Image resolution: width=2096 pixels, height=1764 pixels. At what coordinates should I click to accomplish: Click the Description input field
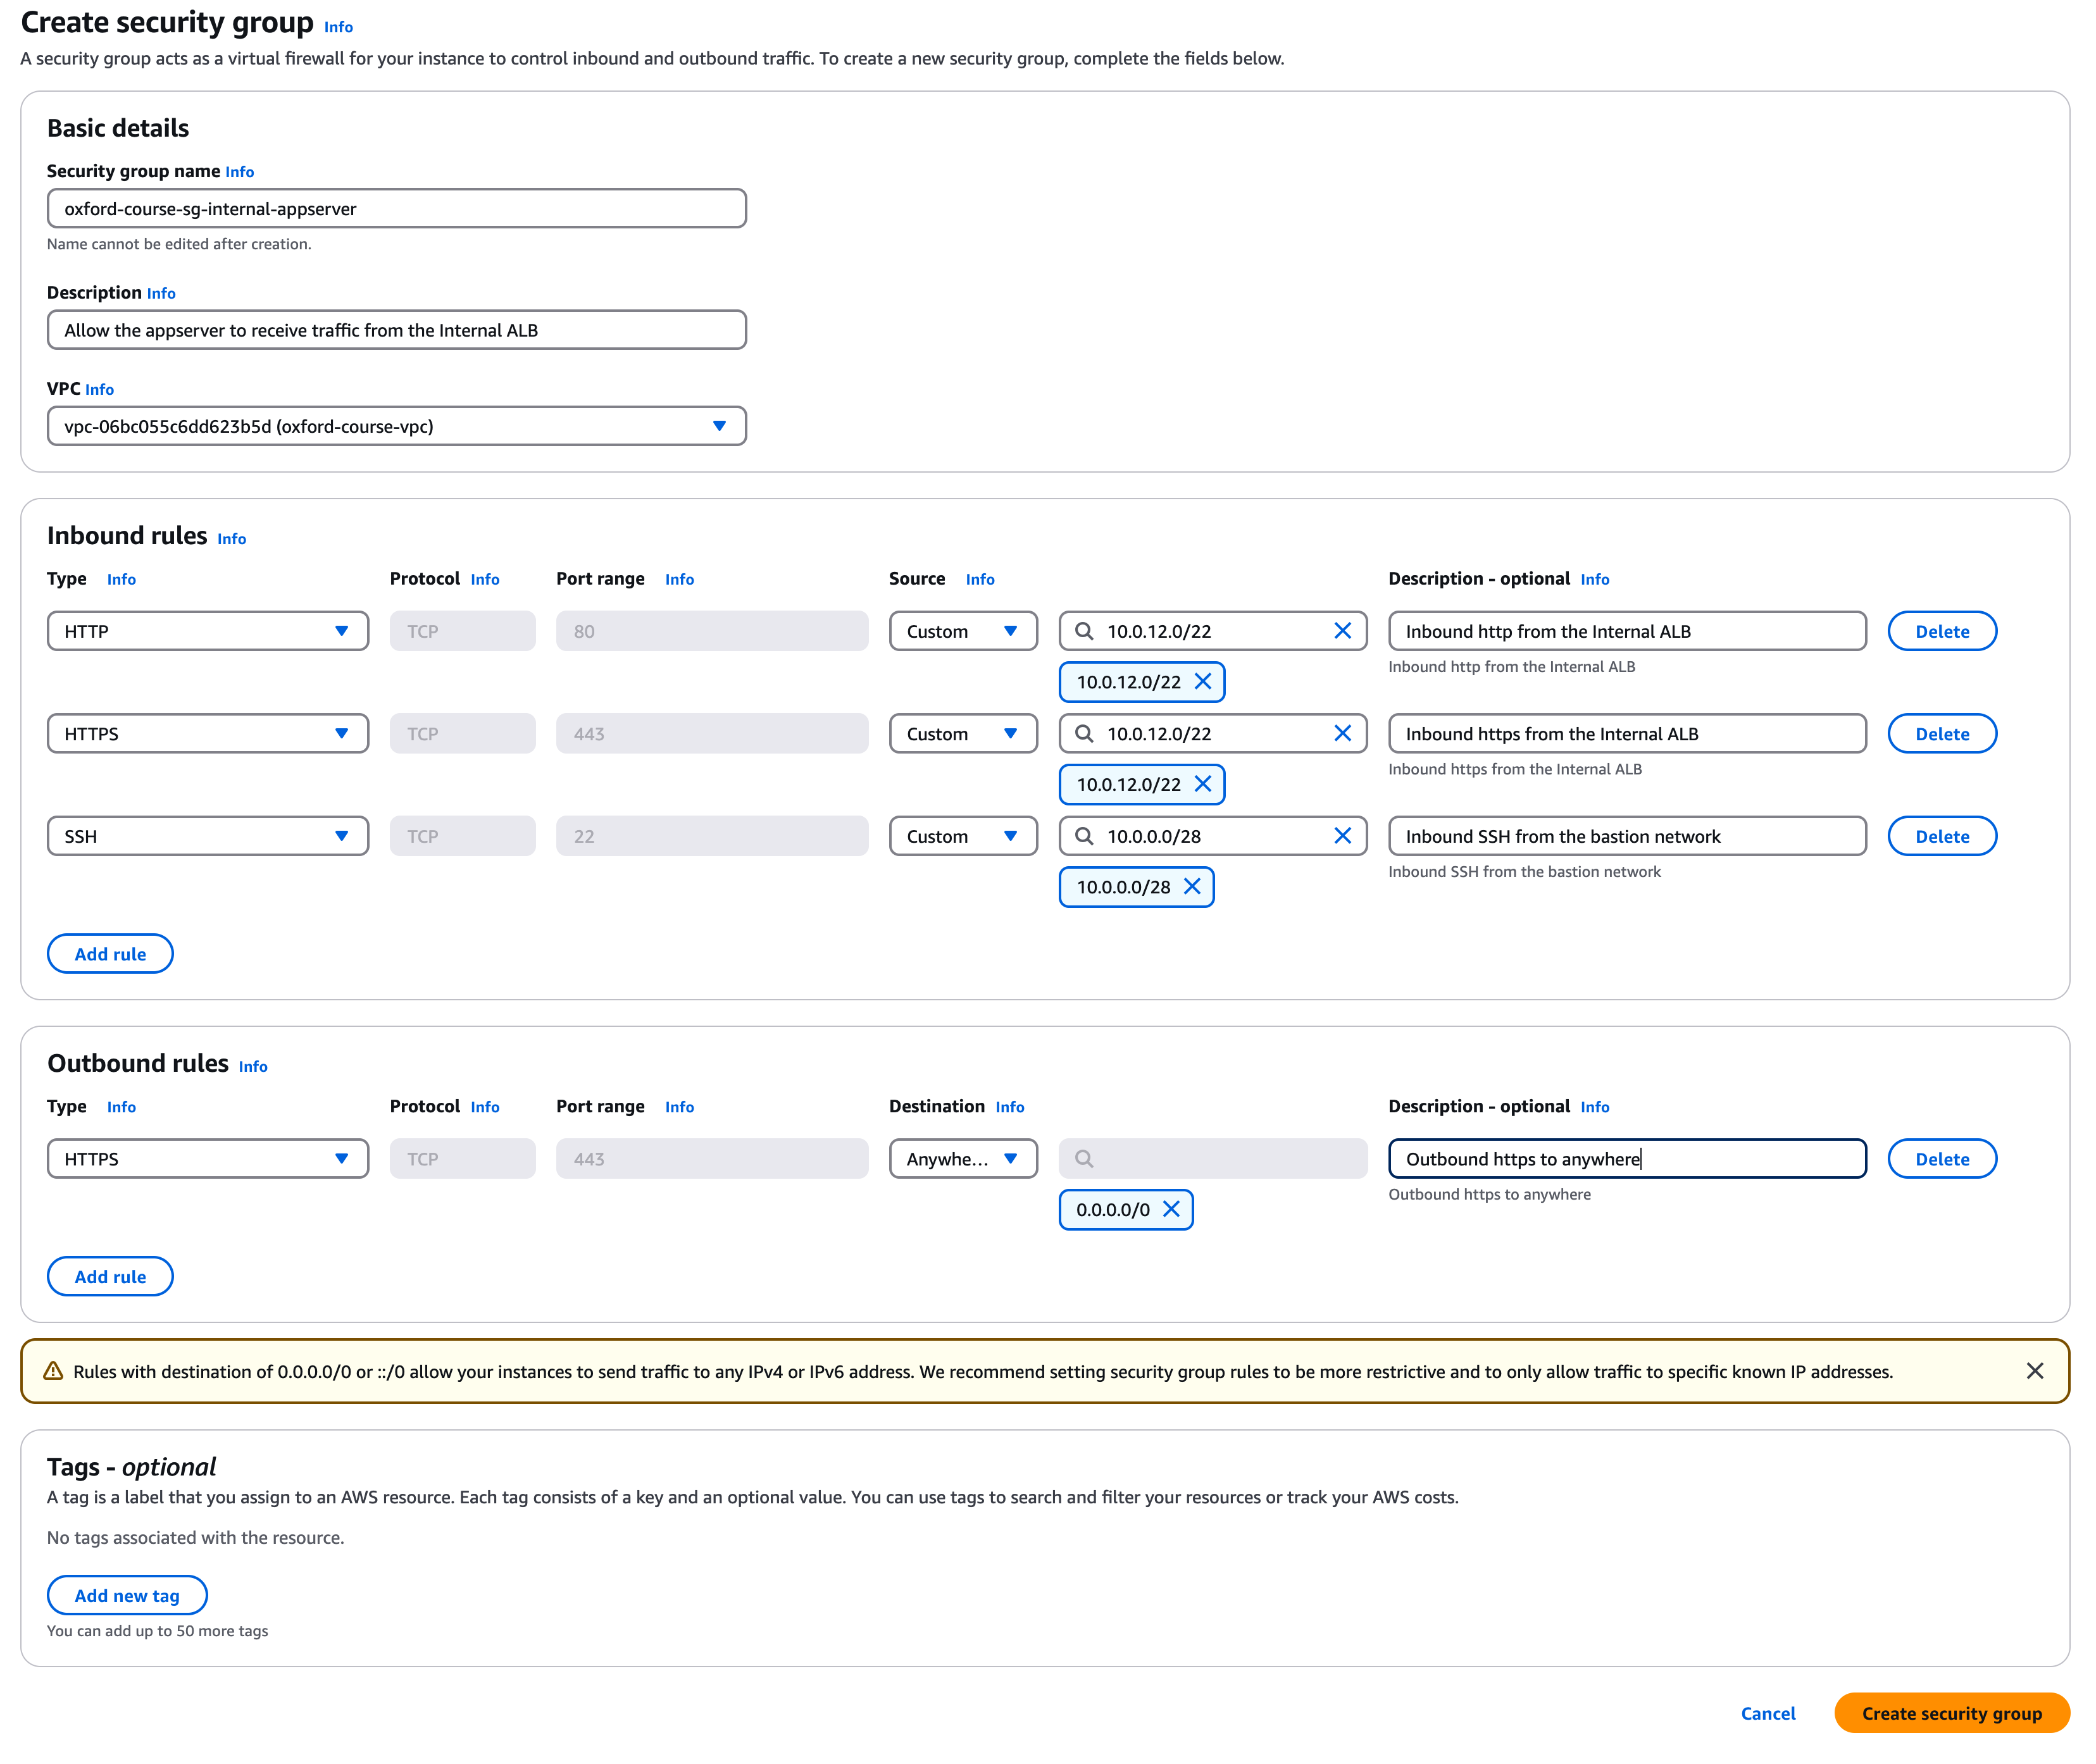(x=396, y=329)
